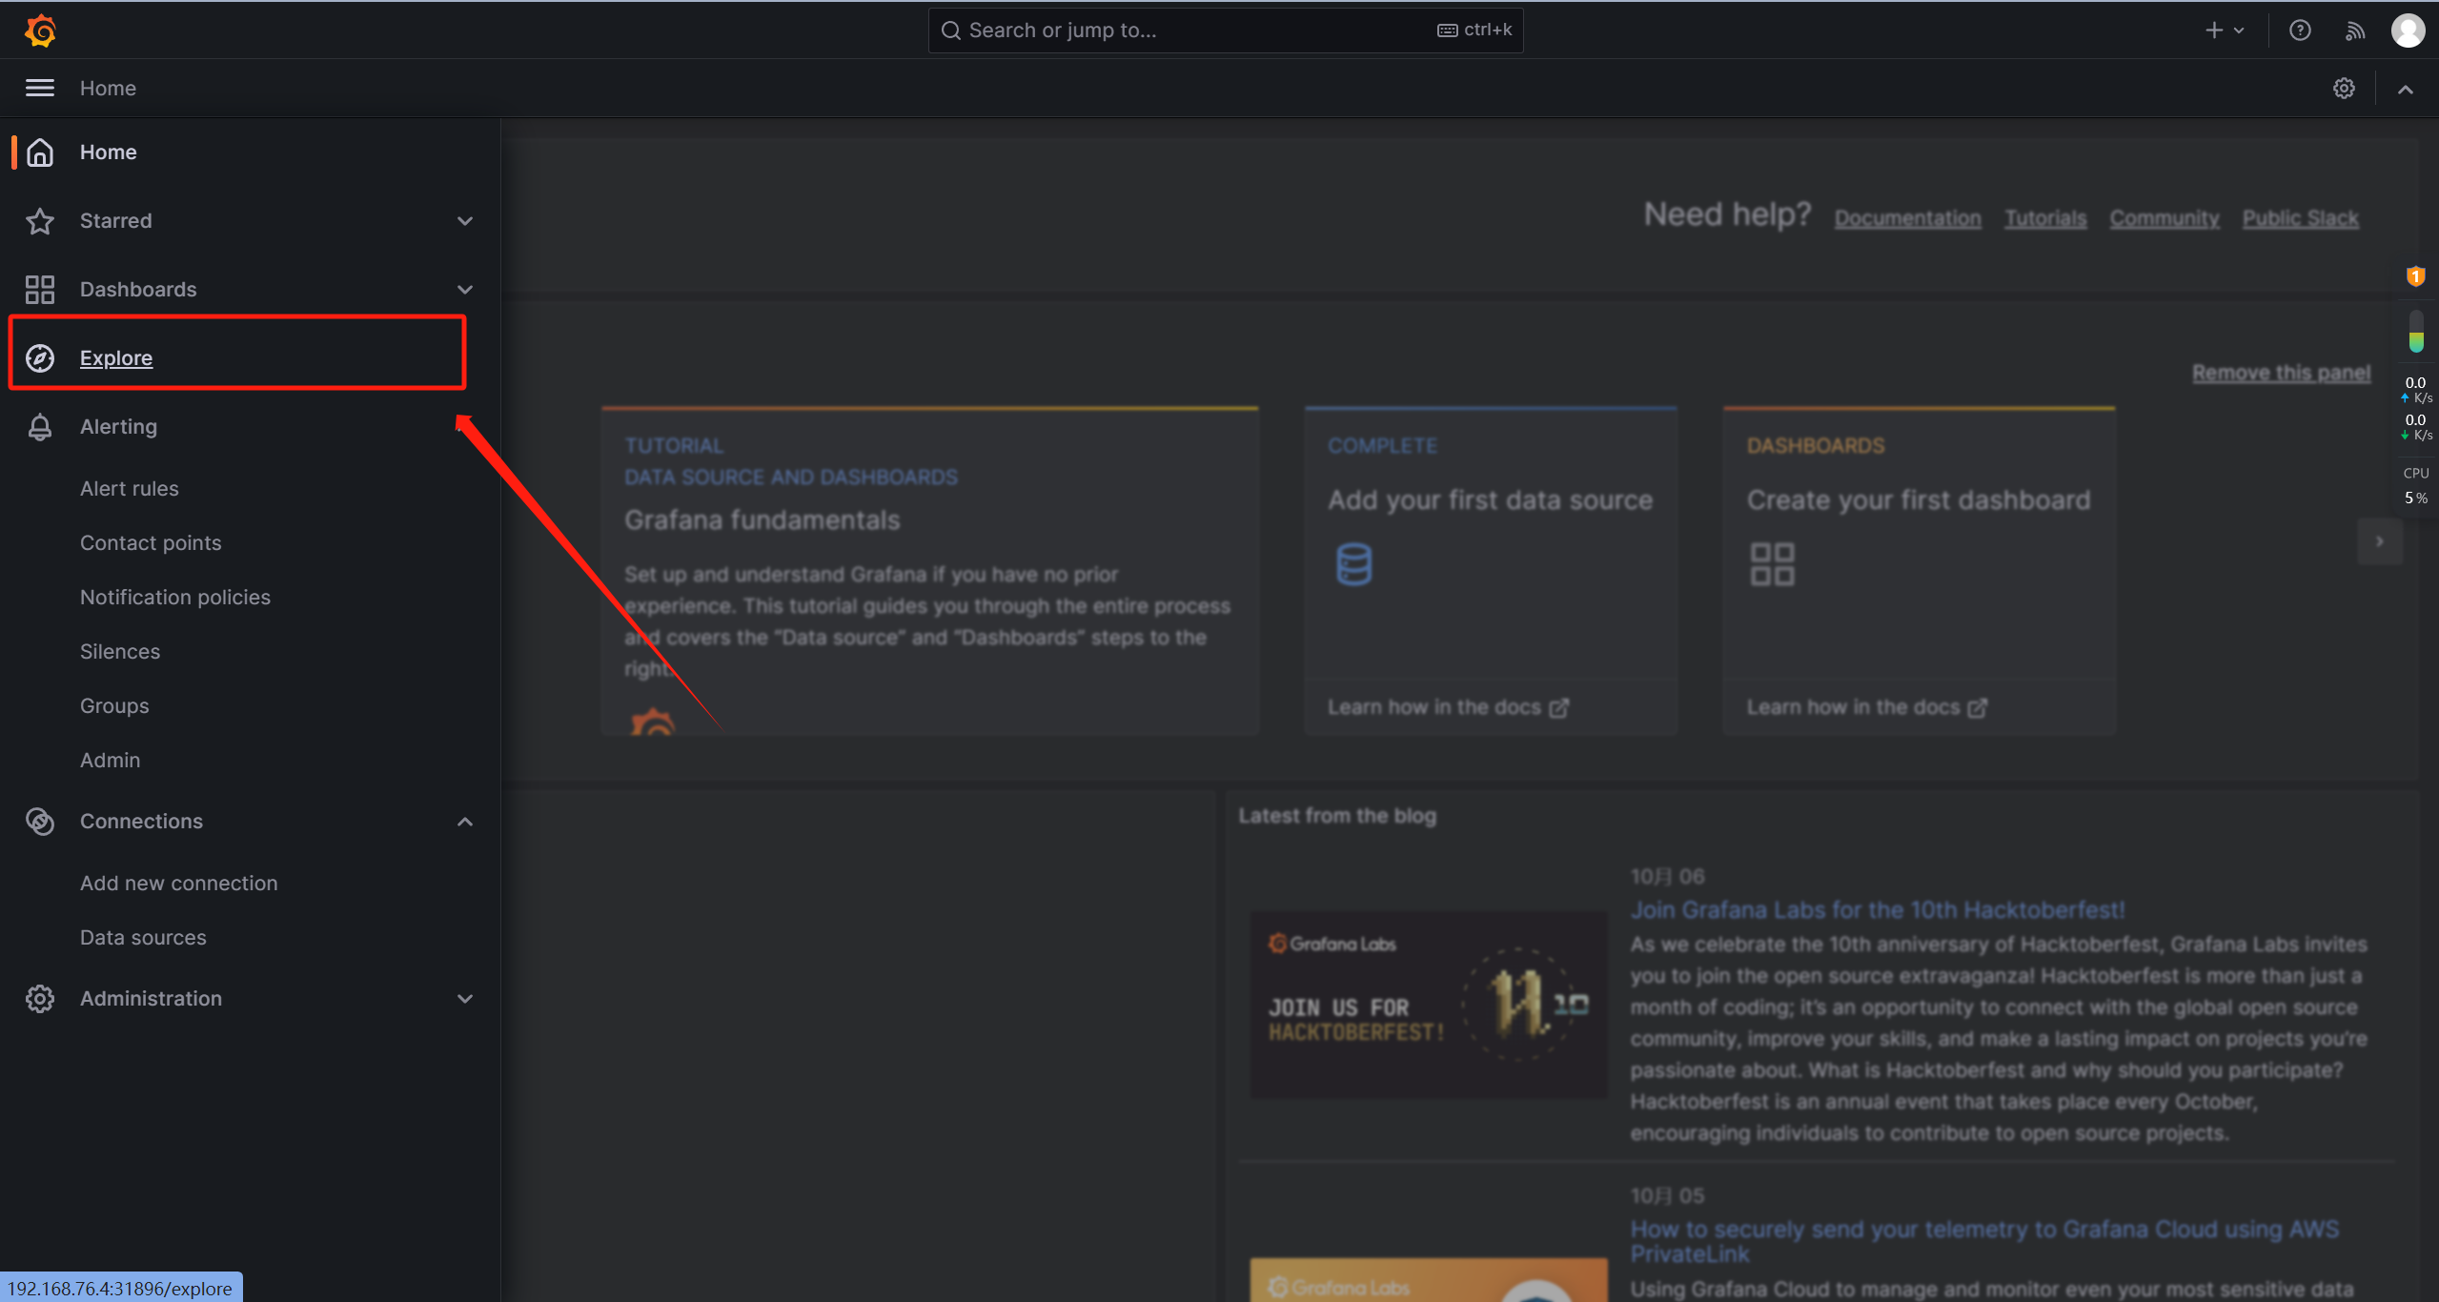Show next setup cards with right arrow
The width and height of the screenshot is (2439, 1302).
click(x=2380, y=541)
